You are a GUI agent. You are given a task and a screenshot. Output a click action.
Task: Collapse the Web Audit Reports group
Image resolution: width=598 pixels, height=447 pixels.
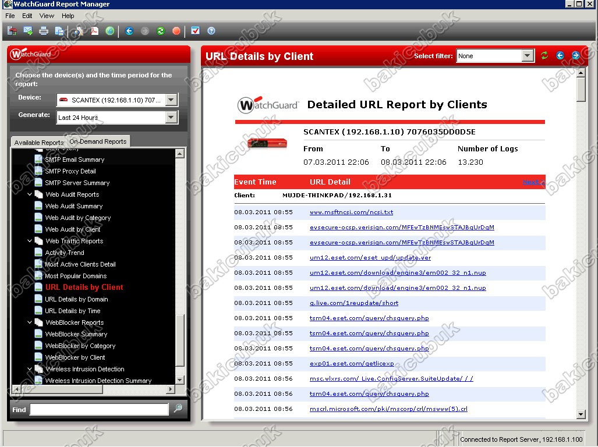(x=30, y=194)
